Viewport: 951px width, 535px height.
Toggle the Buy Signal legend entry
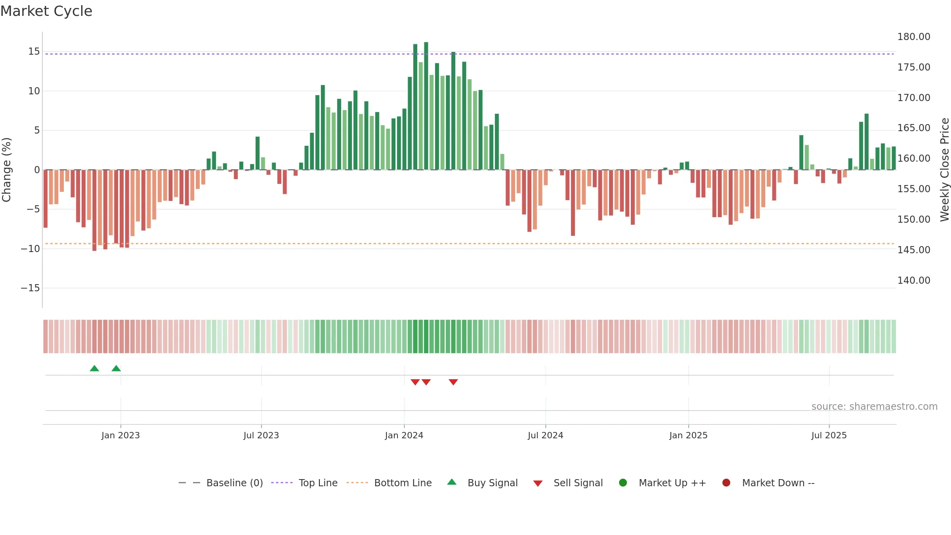coord(482,483)
